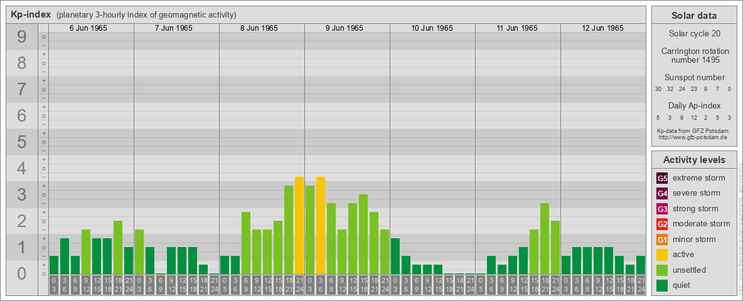Click the 11 Jun 1965 date header
The width and height of the screenshot is (743, 301).
[x=517, y=28]
